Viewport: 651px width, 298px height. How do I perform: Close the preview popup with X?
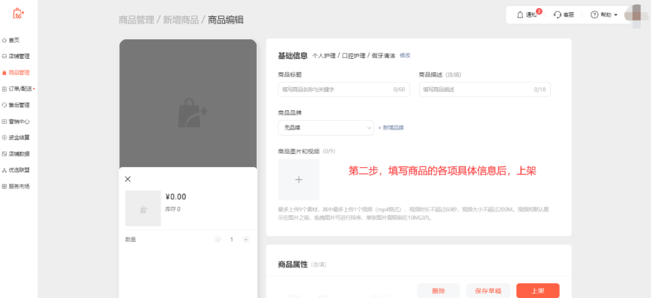coord(128,179)
